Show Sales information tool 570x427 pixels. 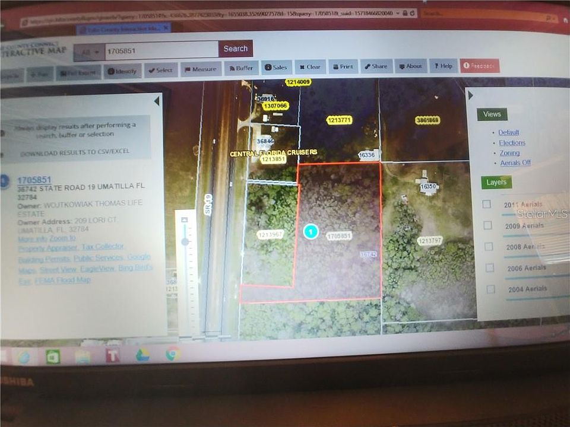tap(276, 67)
